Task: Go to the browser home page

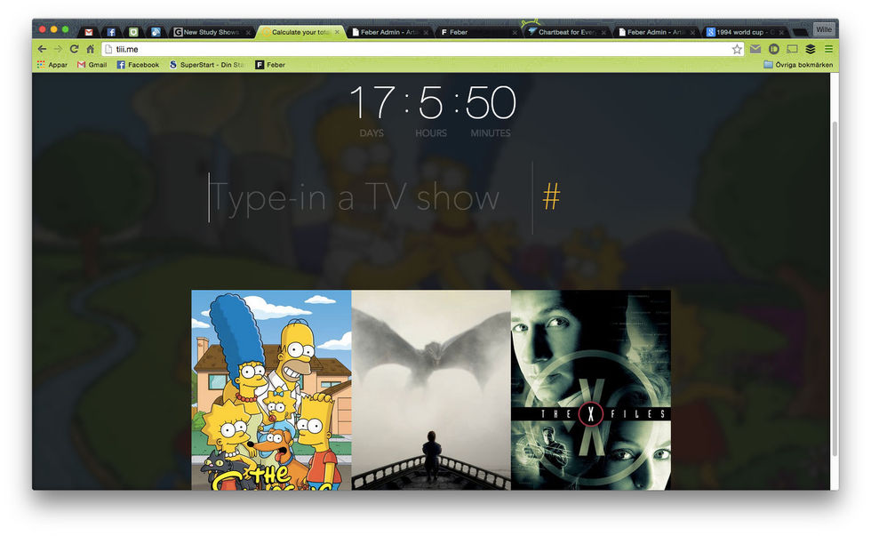Action: (x=90, y=49)
